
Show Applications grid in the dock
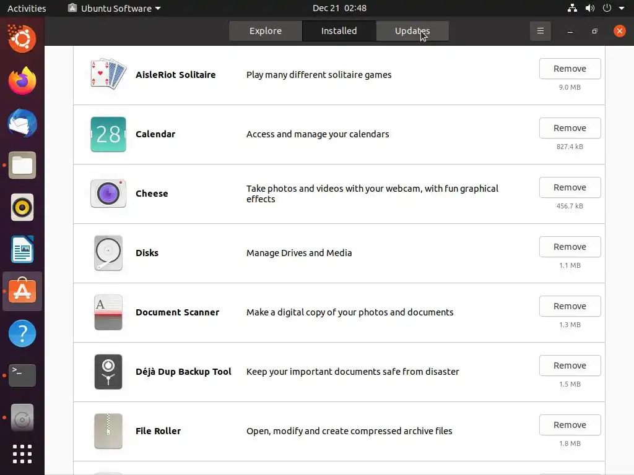click(22, 454)
